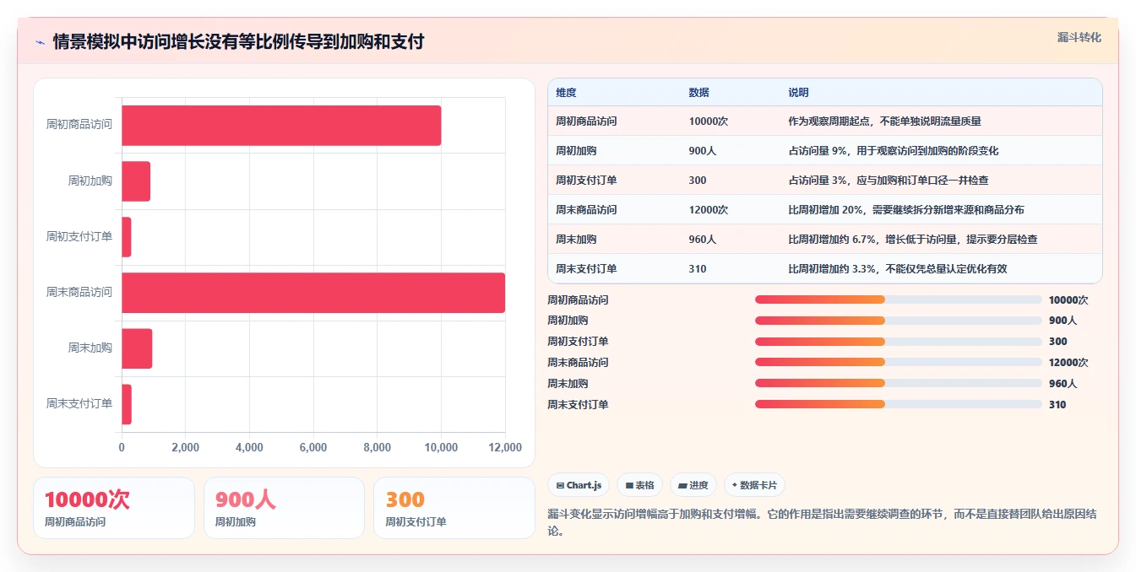Click the 310 table cell
Screen dimensions: 1136x572
pyautogui.click(x=698, y=269)
